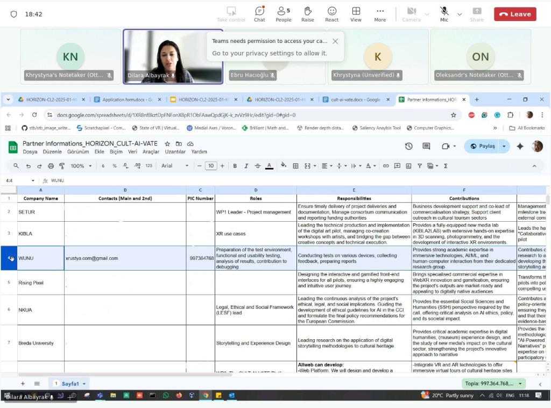
Task: Open the Scratchapixel bookmark
Action: (101, 128)
